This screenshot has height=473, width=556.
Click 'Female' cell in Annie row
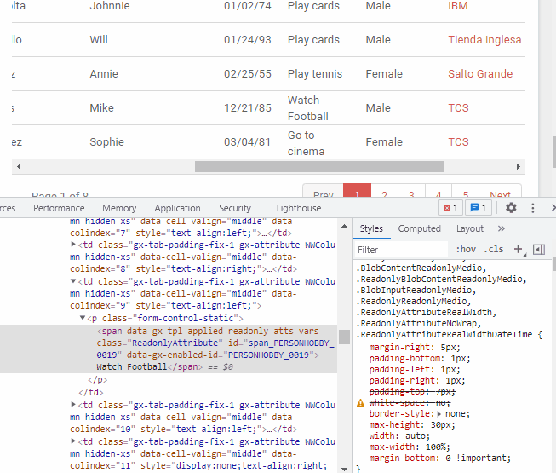point(384,74)
